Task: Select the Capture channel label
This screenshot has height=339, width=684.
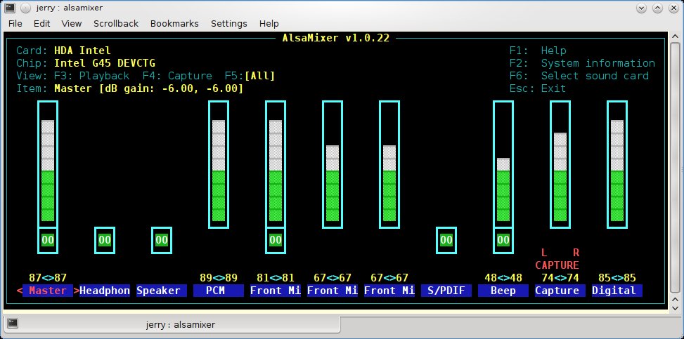Action: point(560,291)
